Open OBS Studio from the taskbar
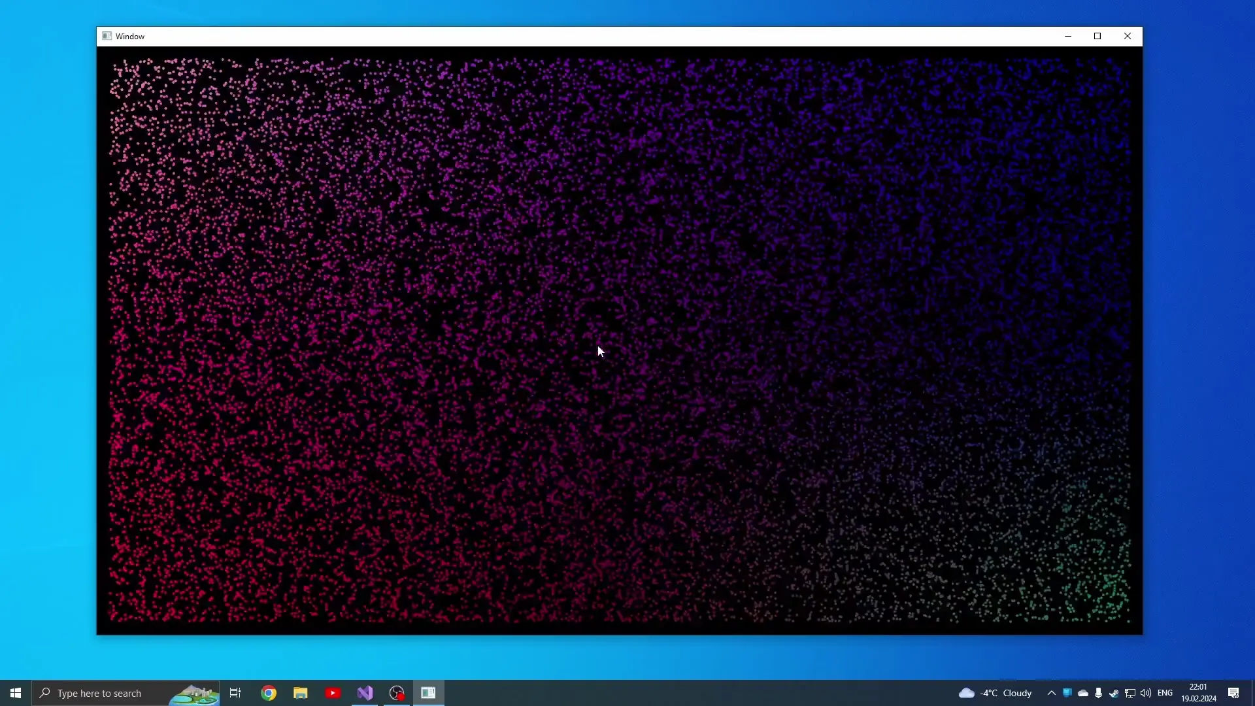Screen dimensions: 1255x706 pos(397,692)
